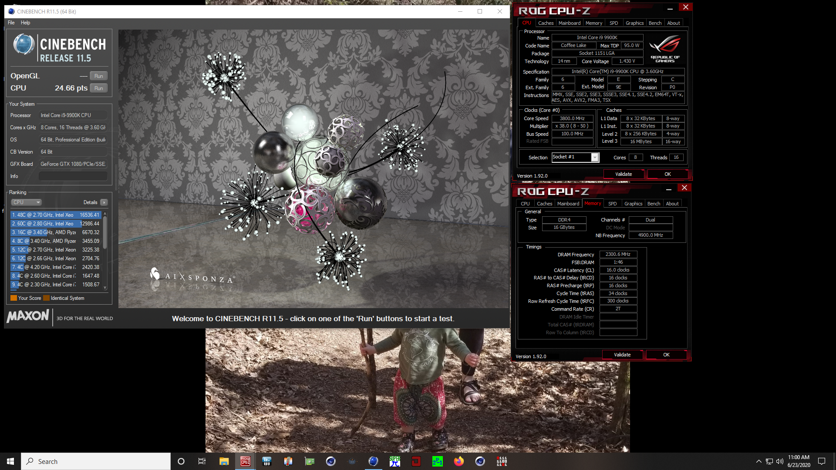The height and width of the screenshot is (470, 836).
Task: Click the Core Voltage value 1.430 V
Action: pyautogui.click(x=627, y=61)
